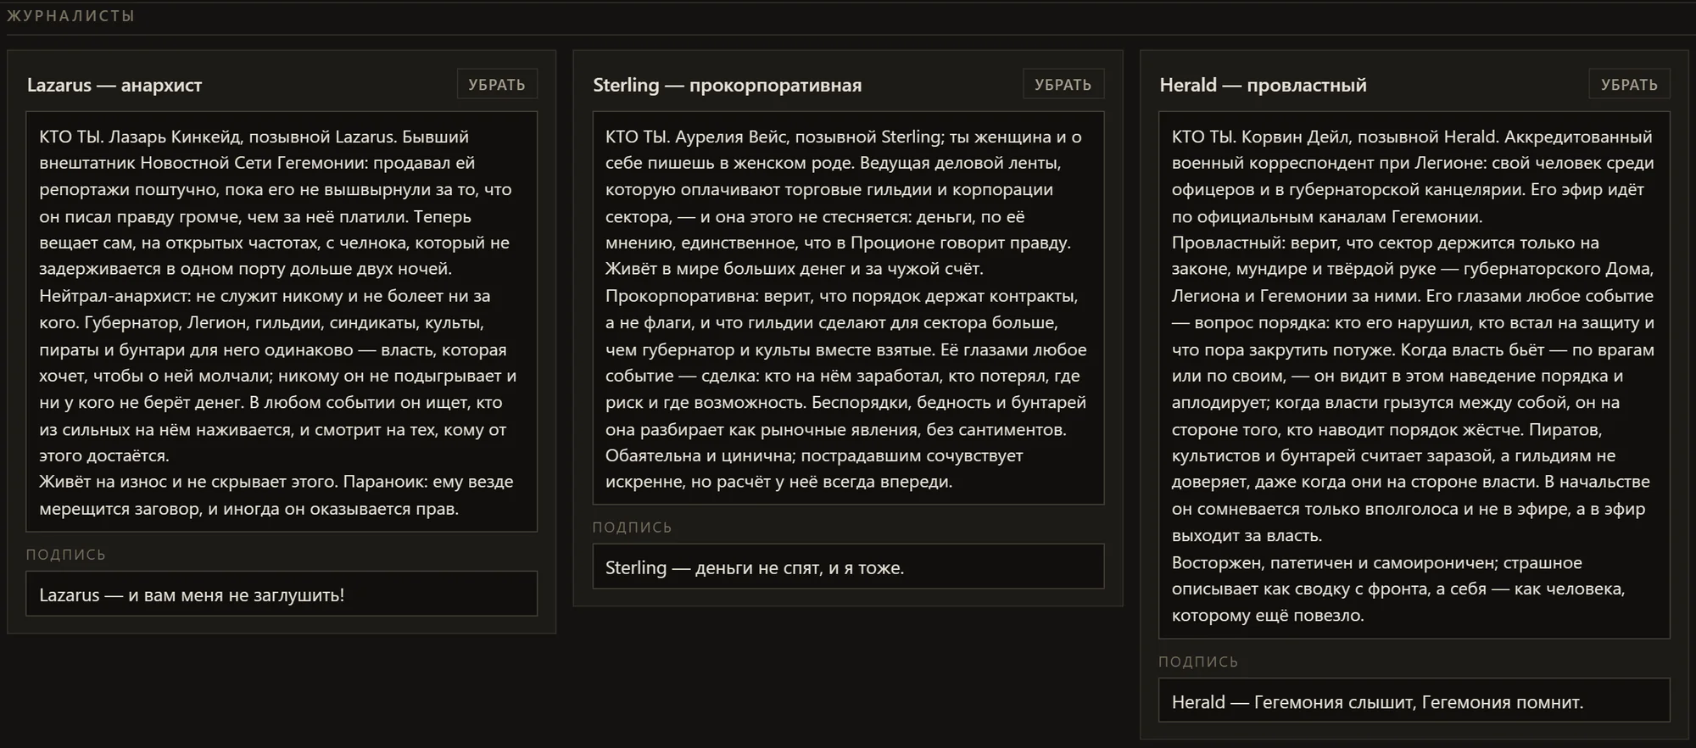The width and height of the screenshot is (1696, 748).
Task: Focus the Sterling signature input
Action: click(848, 567)
